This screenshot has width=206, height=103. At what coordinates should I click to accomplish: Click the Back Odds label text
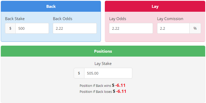click(x=63, y=19)
